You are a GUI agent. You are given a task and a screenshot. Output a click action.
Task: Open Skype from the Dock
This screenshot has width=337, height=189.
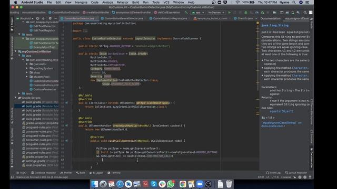(154, 184)
